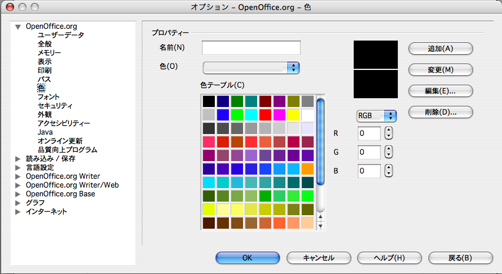This screenshot has height=274, width=502.
Task: Pick the magenta swatch in second row
Action: point(279,115)
